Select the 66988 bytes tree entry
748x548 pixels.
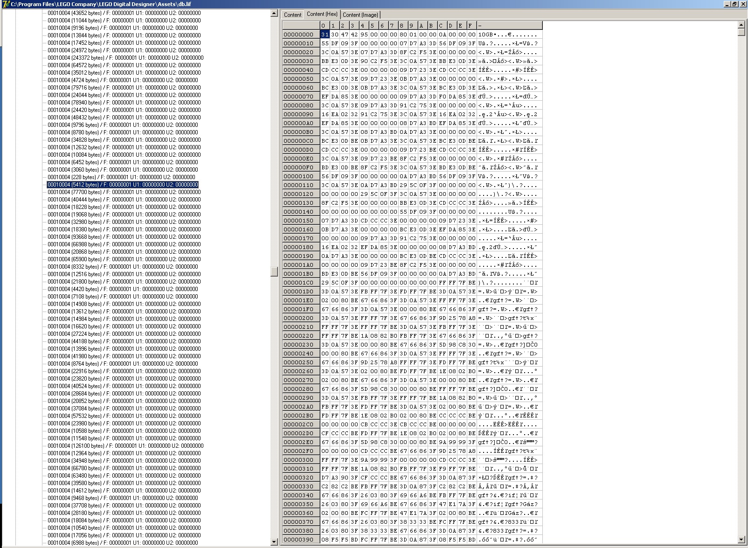124,244
